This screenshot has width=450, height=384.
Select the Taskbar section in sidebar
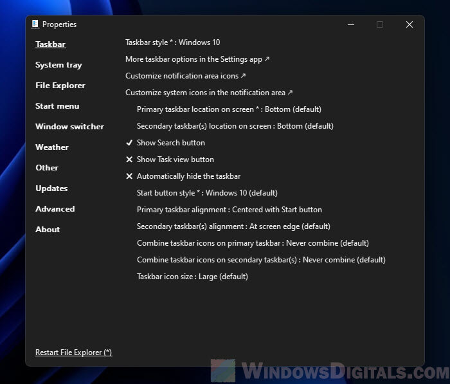(x=51, y=44)
